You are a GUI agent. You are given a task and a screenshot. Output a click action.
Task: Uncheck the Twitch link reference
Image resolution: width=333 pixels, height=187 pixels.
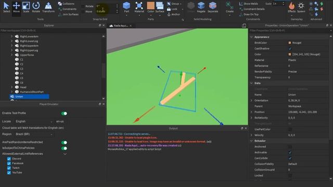click(x=9, y=168)
